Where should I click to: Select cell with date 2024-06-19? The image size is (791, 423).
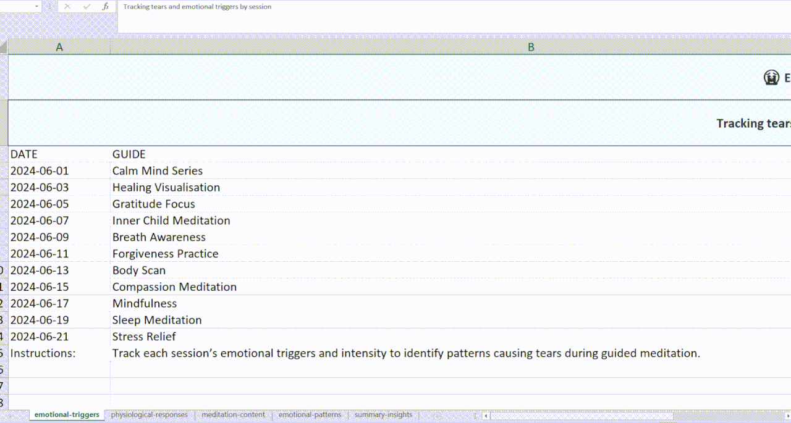pyautogui.click(x=59, y=320)
